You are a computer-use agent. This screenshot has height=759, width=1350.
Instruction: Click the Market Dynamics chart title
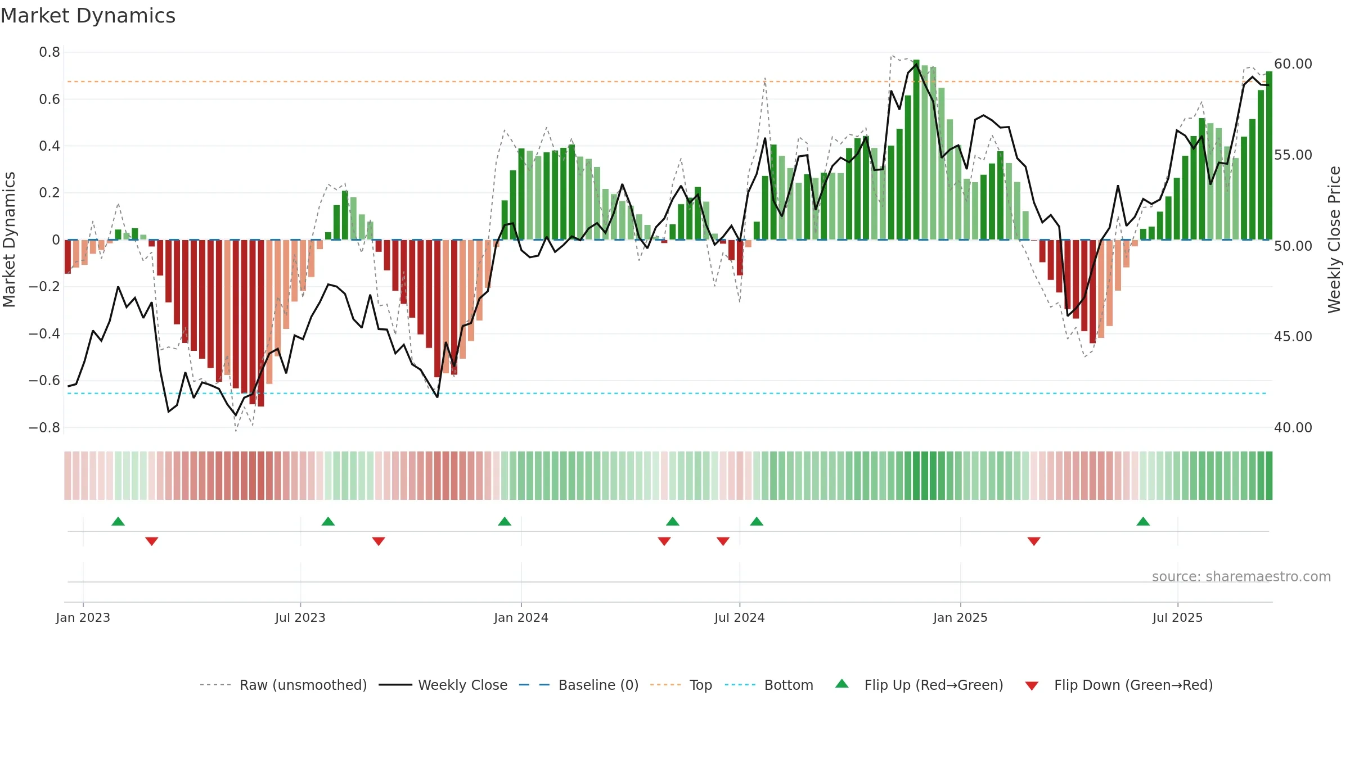[x=88, y=16]
